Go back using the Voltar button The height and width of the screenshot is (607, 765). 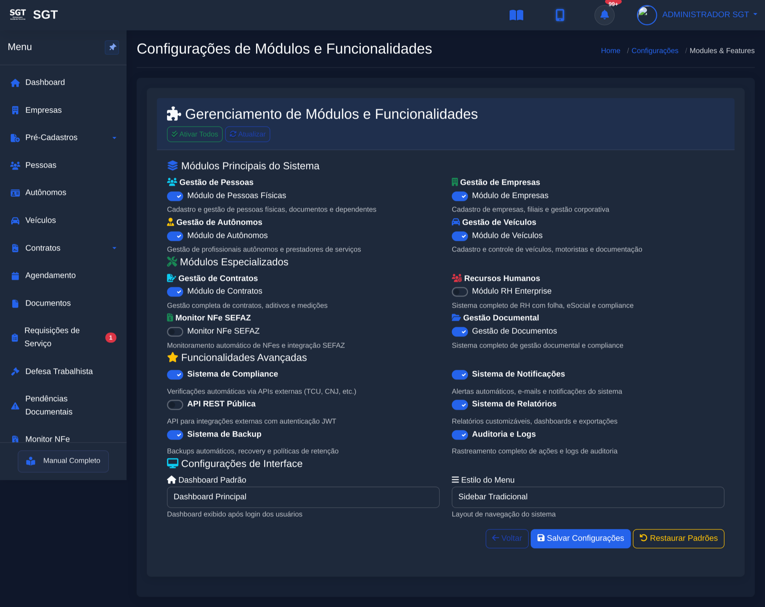[x=507, y=539]
